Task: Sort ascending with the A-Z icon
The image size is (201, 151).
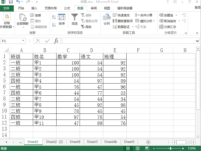Action: click(x=54, y=17)
